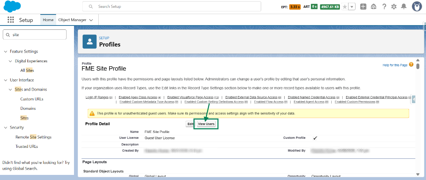Open the user avatar menu
The width and height of the screenshot is (426, 180).
click(x=417, y=7)
